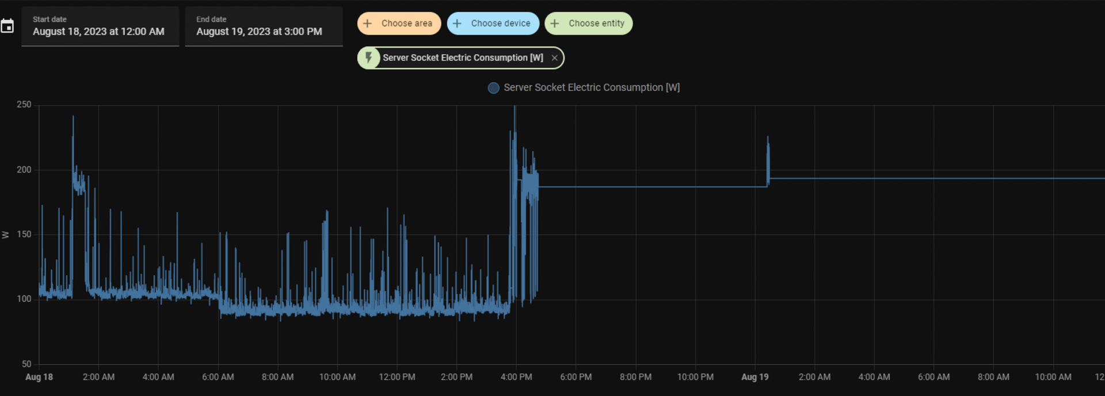1105x396 pixels.
Task: Click the plus icon on Choose area
Action: click(368, 24)
